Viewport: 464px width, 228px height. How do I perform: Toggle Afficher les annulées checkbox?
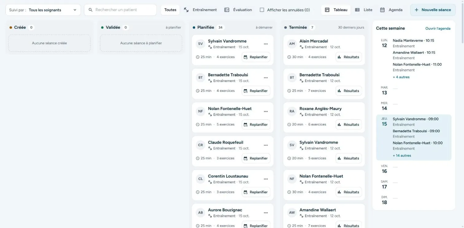coord(262,10)
